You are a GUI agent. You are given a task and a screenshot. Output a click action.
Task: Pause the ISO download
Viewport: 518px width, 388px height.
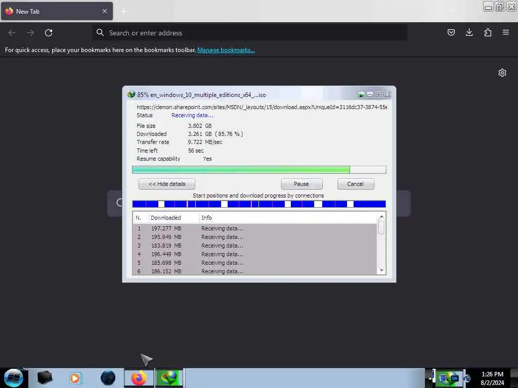pos(301,184)
